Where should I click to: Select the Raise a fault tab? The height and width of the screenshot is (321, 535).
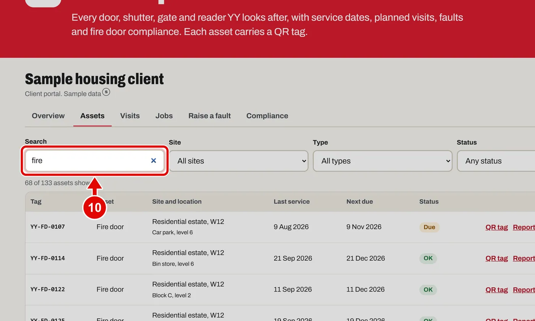coord(209,116)
